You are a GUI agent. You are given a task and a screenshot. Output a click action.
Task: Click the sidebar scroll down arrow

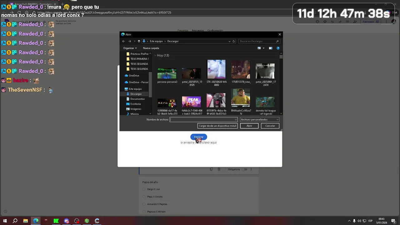[x=150, y=114]
